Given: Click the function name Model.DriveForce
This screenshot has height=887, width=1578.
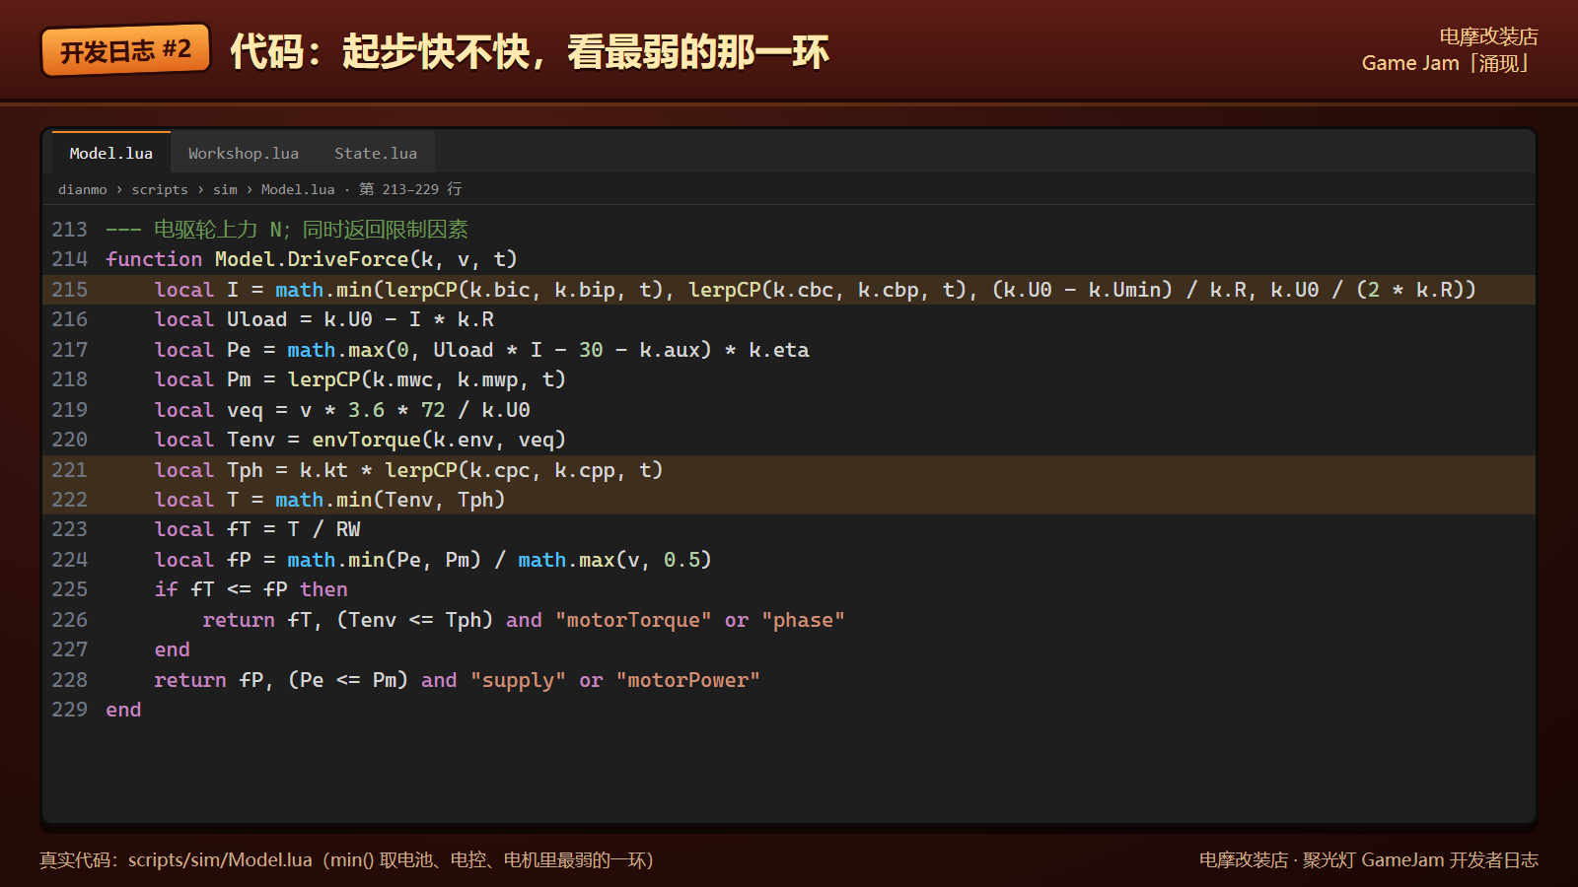Looking at the screenshot, I should 312,259.
